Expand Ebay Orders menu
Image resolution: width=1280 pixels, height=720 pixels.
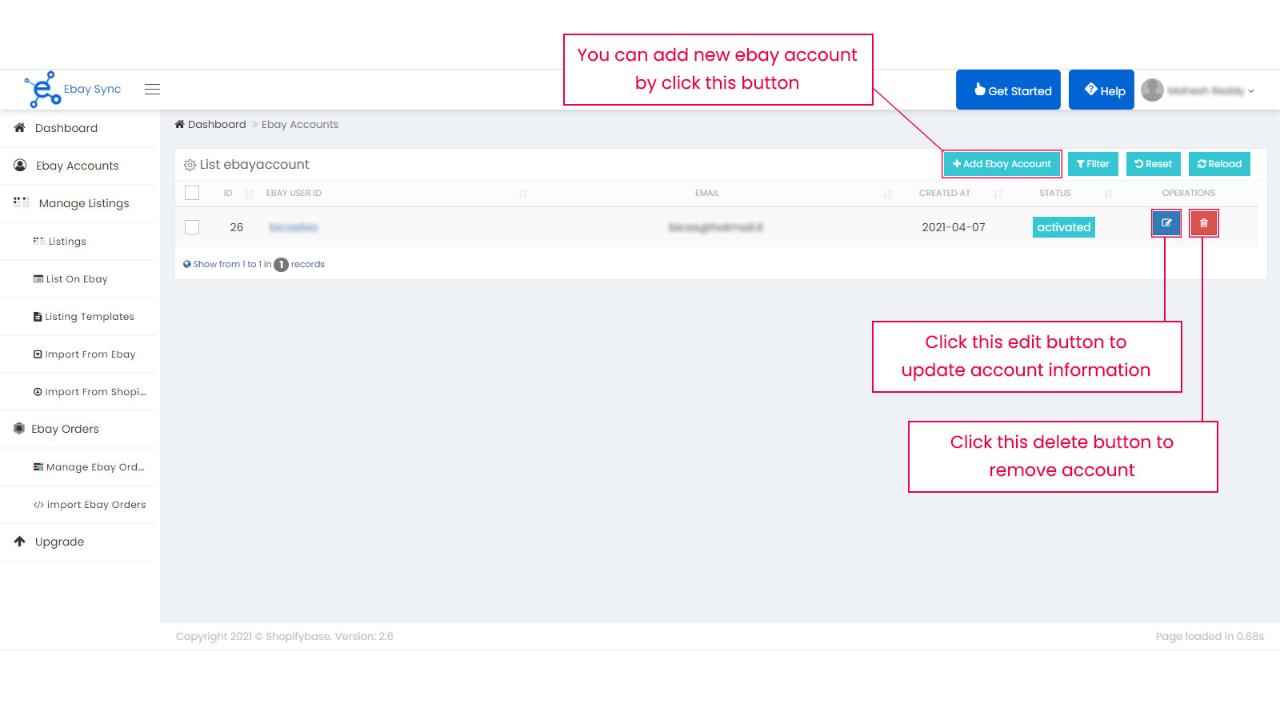point(78,429)
